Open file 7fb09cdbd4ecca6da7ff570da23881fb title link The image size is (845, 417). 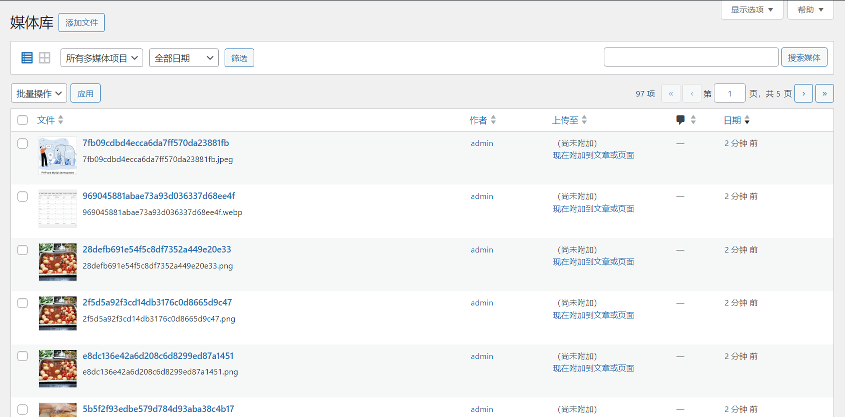coord(156,143)
